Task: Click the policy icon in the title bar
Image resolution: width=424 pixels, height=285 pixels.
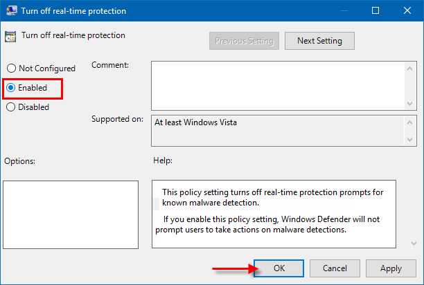Action: [11, 11]
